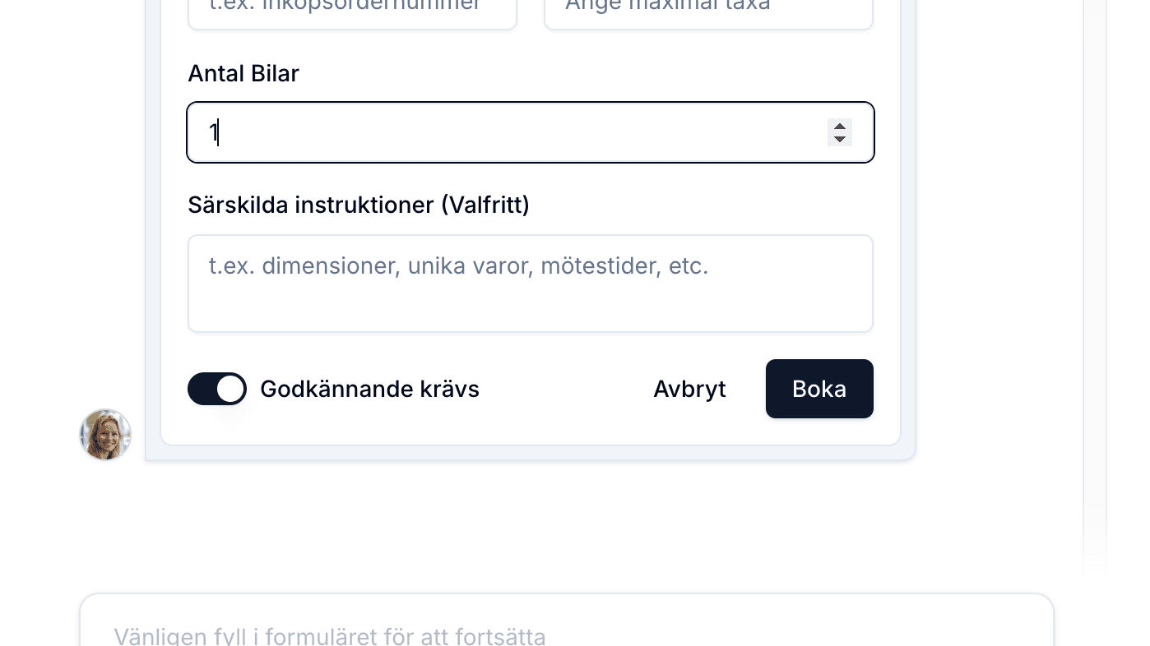This screenshot has height=646, width=1150.
Task: Click the Särskilda instruktioner (Valfritt) label
Action: coord(359,205)
